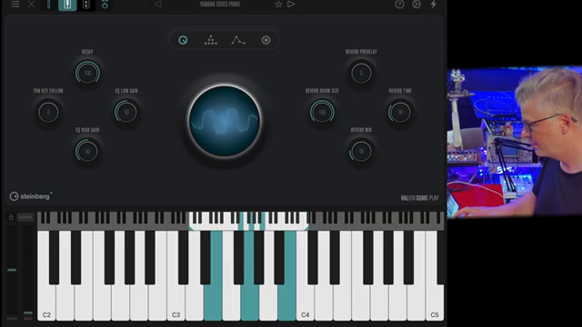The image size is (582, 327).
Task: Click the X close icon in top bar
Action: pyautogui.click(x=31, y=4)
